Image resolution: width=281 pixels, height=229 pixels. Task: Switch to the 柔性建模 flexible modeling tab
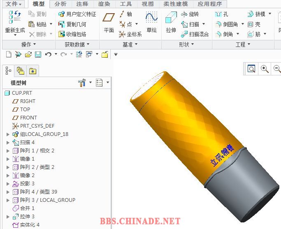coord(176,4)
